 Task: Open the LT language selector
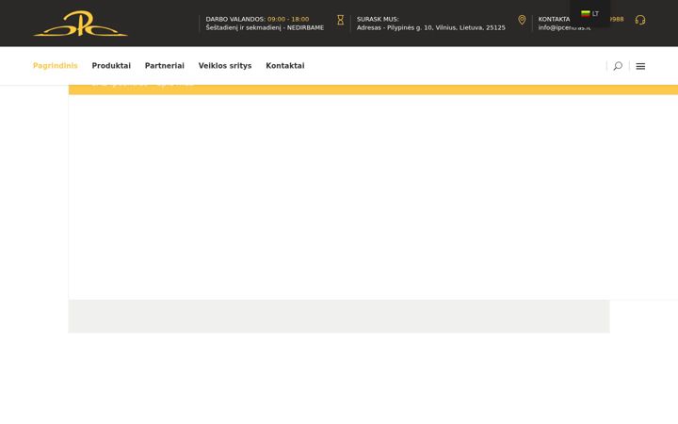[x=589, y=14]
